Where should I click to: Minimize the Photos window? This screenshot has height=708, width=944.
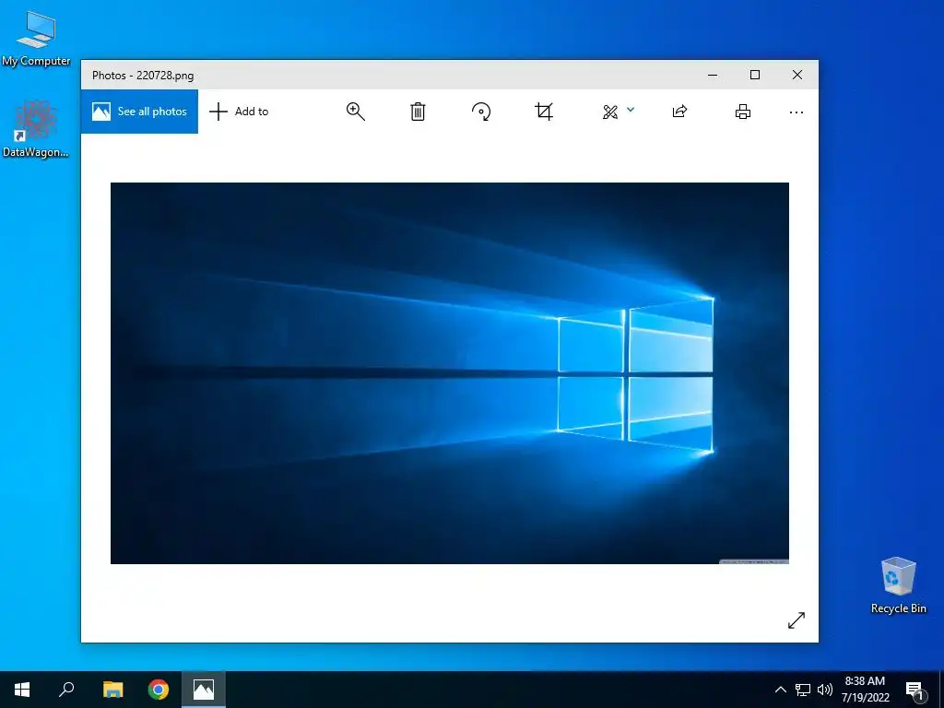(x=713, y=76)
